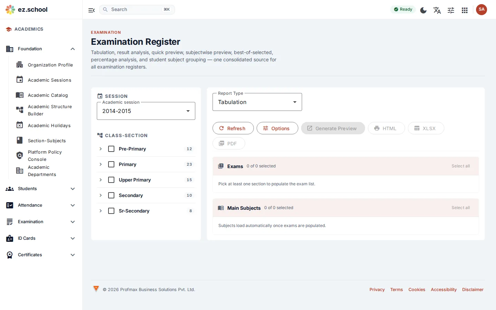This screenshot has width=496, height=310.
Task: Click the Certificates ribbon icon
Action: click(x=10, y=255)
